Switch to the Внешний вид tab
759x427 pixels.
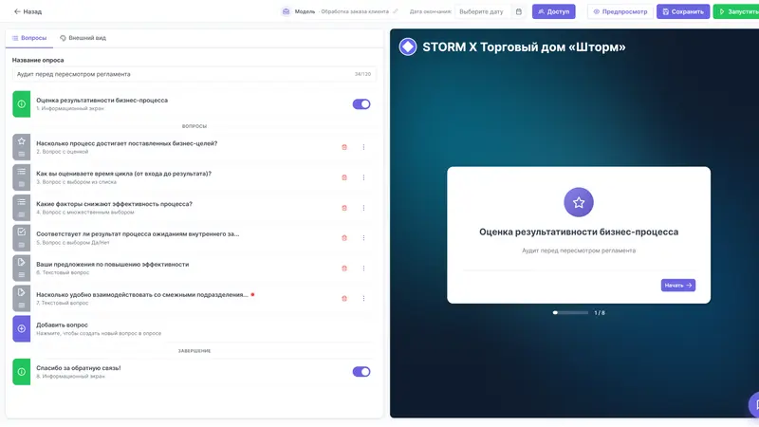click(83, 38)
